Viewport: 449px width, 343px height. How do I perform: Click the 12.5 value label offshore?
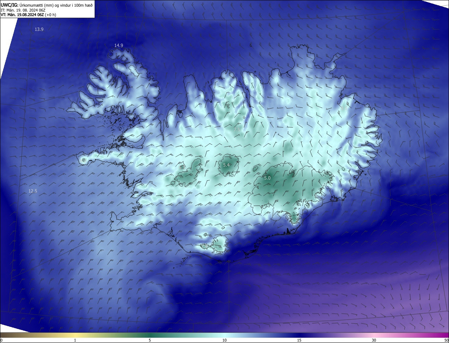click(x=33, y=191)
